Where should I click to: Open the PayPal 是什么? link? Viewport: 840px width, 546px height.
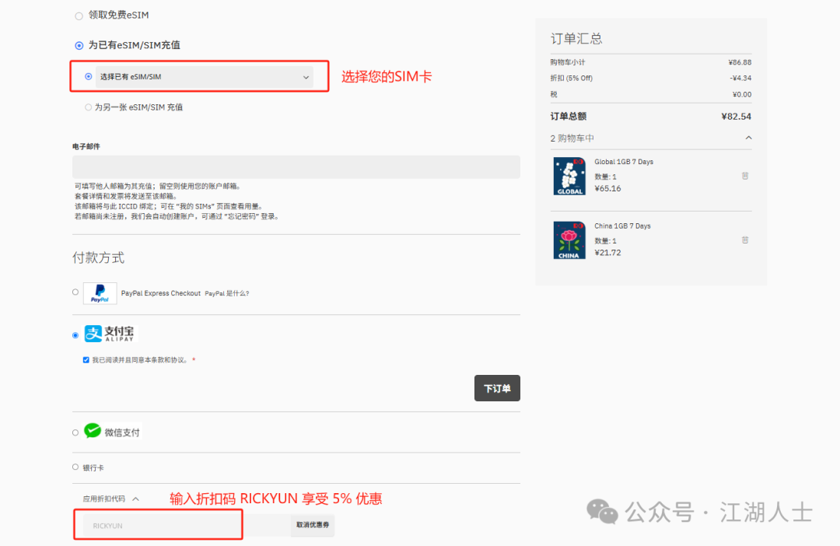point(226,294)
